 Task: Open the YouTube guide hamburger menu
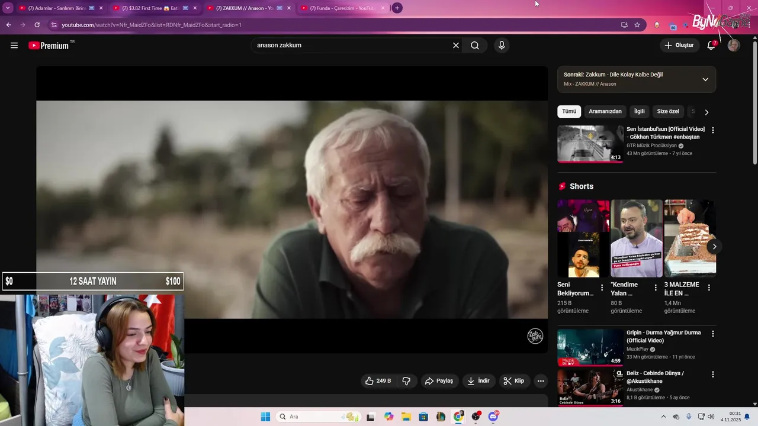tap(14, 46)
